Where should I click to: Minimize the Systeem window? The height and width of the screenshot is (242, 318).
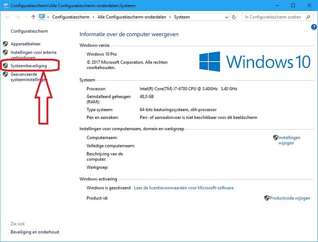click(x=277, y=5)
